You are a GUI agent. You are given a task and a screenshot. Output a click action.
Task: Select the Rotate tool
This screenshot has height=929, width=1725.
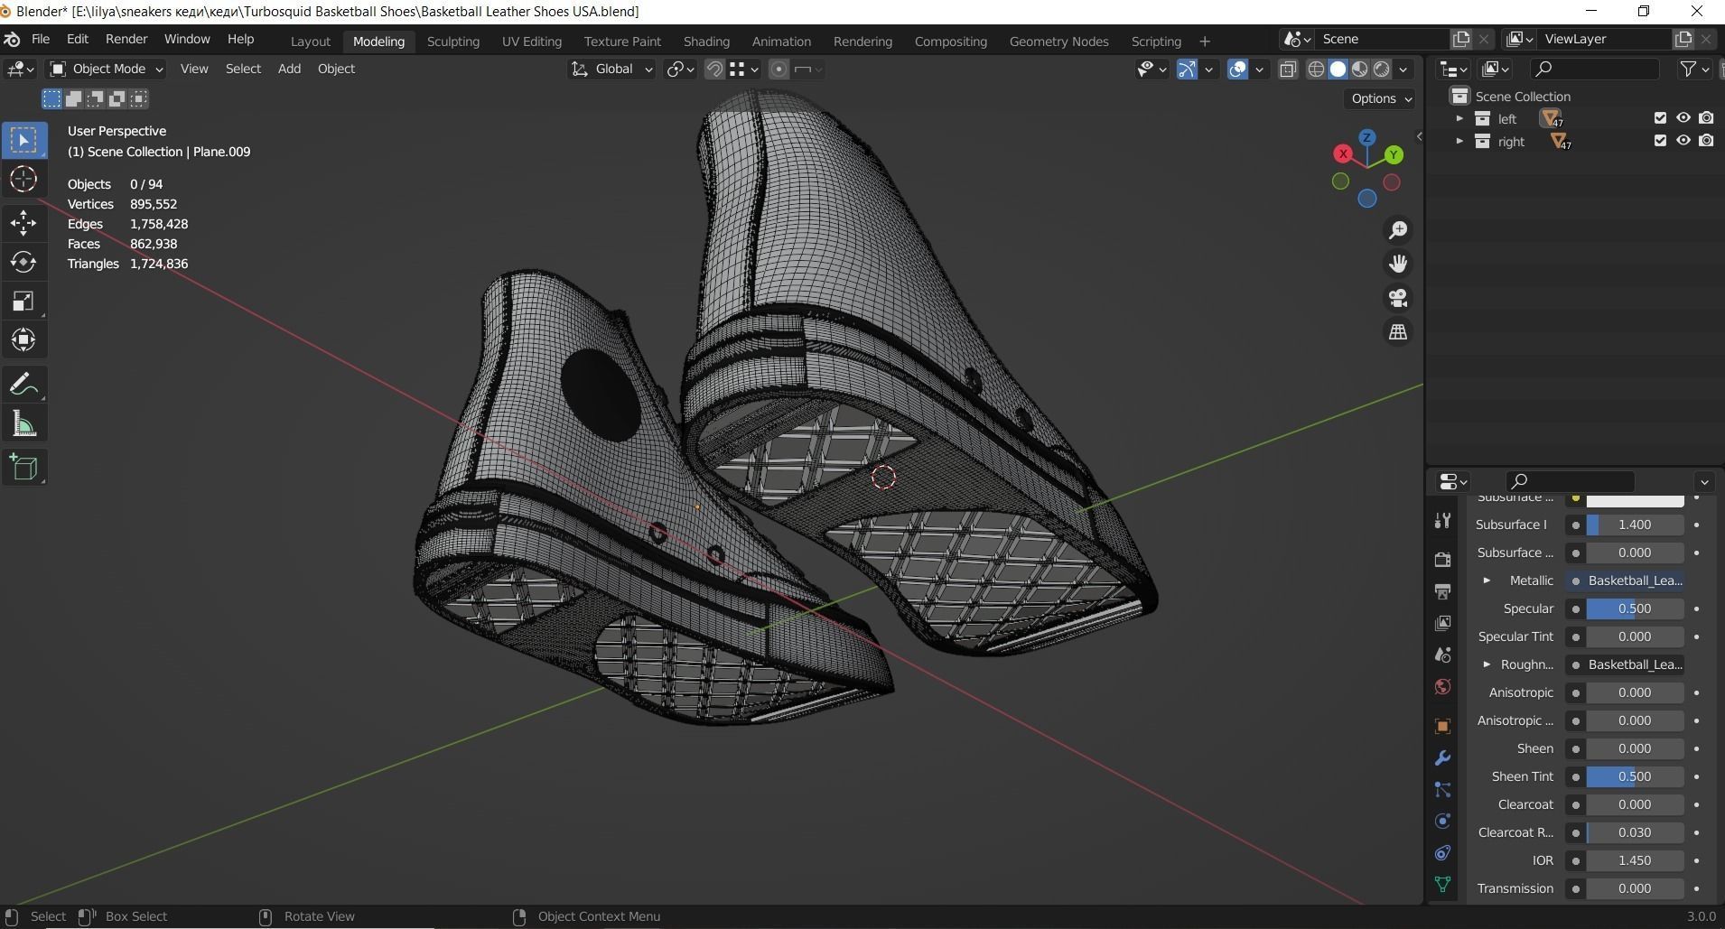coord(23,262)
